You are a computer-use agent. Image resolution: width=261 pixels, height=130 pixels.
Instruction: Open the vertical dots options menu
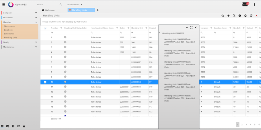254,5
